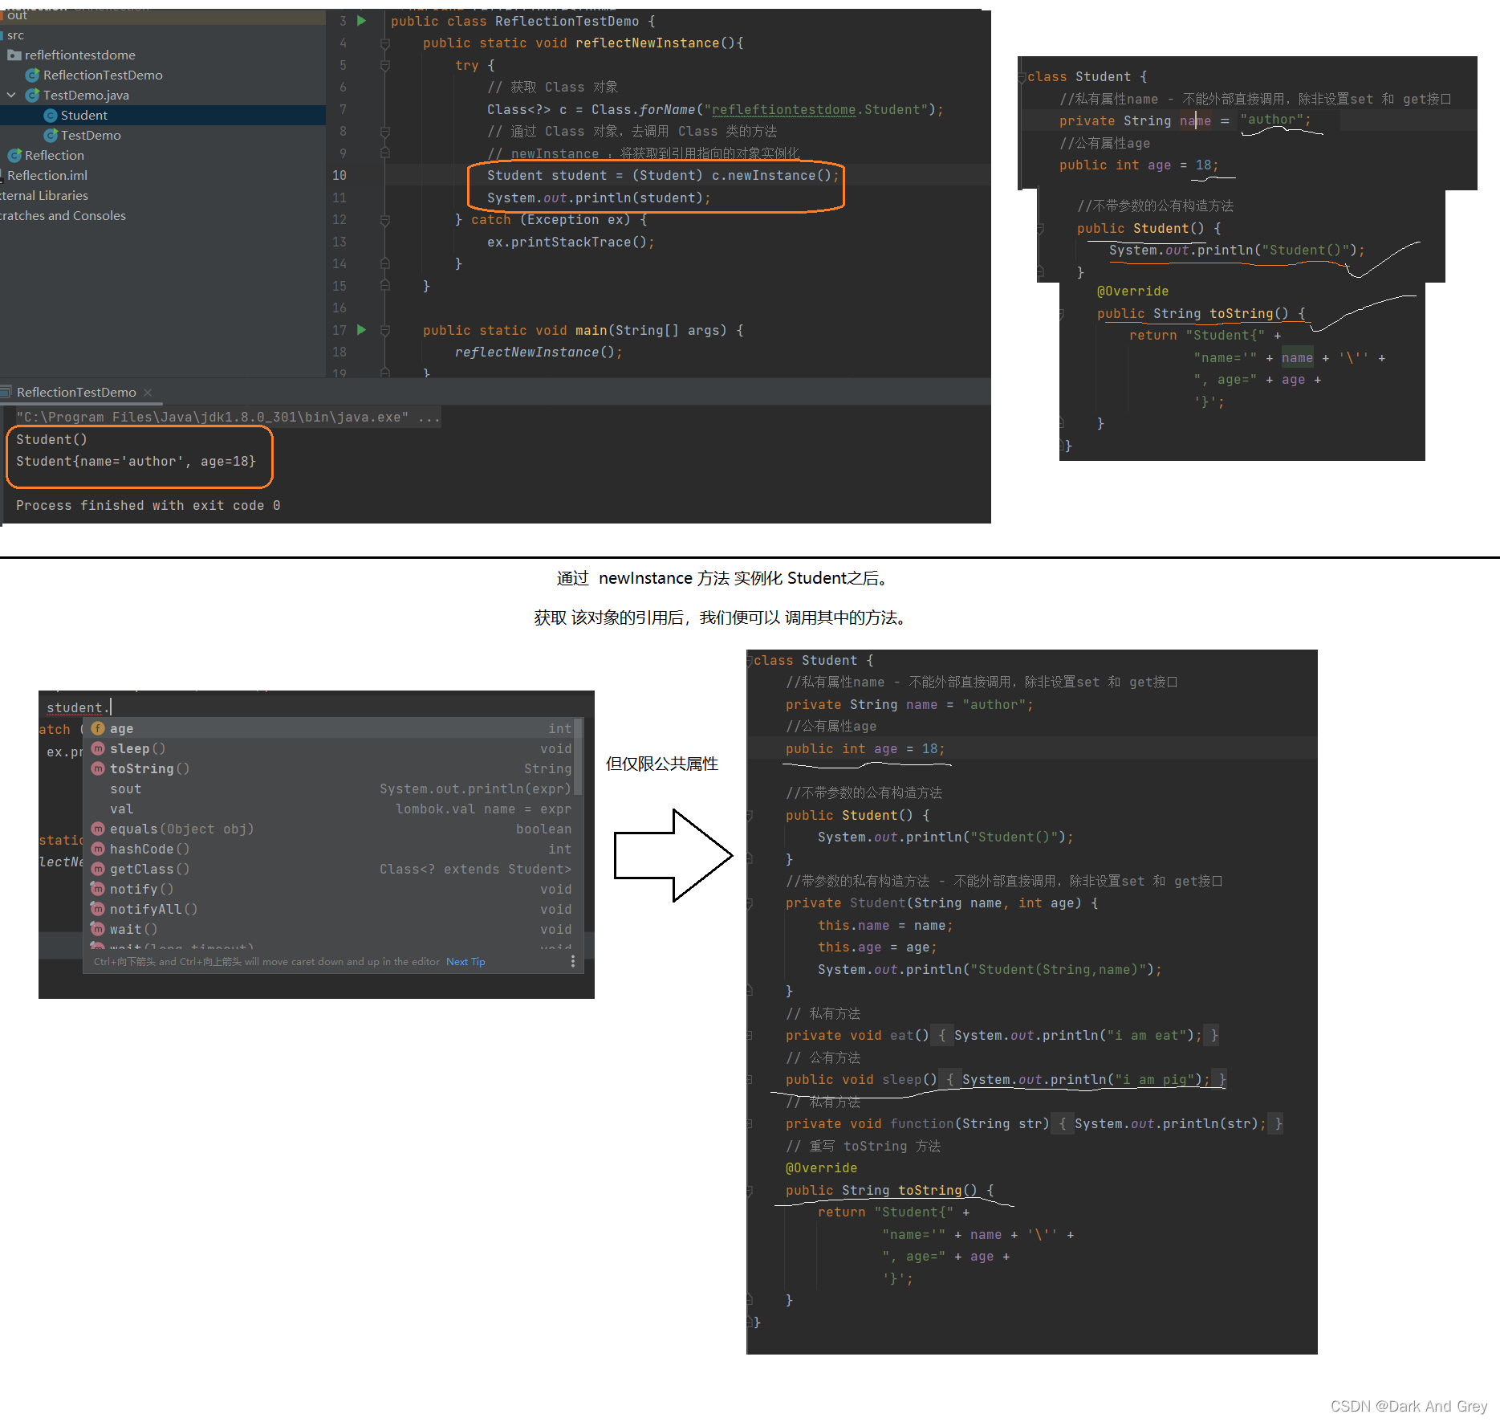Screen dimensions: 1500x1422
Task: Click the run gutter icon beside main method
Action: (361, 330)
